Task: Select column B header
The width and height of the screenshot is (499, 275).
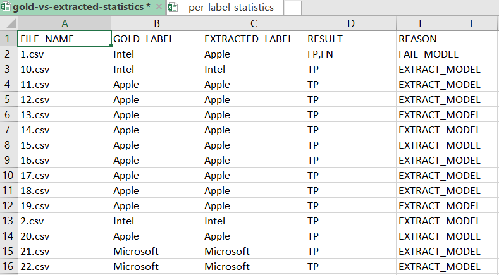Action: coord(157,23)
